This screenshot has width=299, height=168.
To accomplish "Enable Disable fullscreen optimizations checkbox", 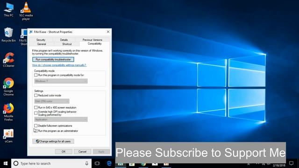I will point(36,126).
